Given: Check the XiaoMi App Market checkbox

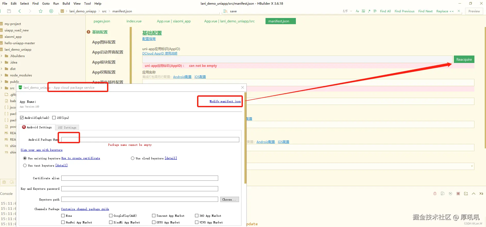Looking at the screenshot, I should coord(111,222).
